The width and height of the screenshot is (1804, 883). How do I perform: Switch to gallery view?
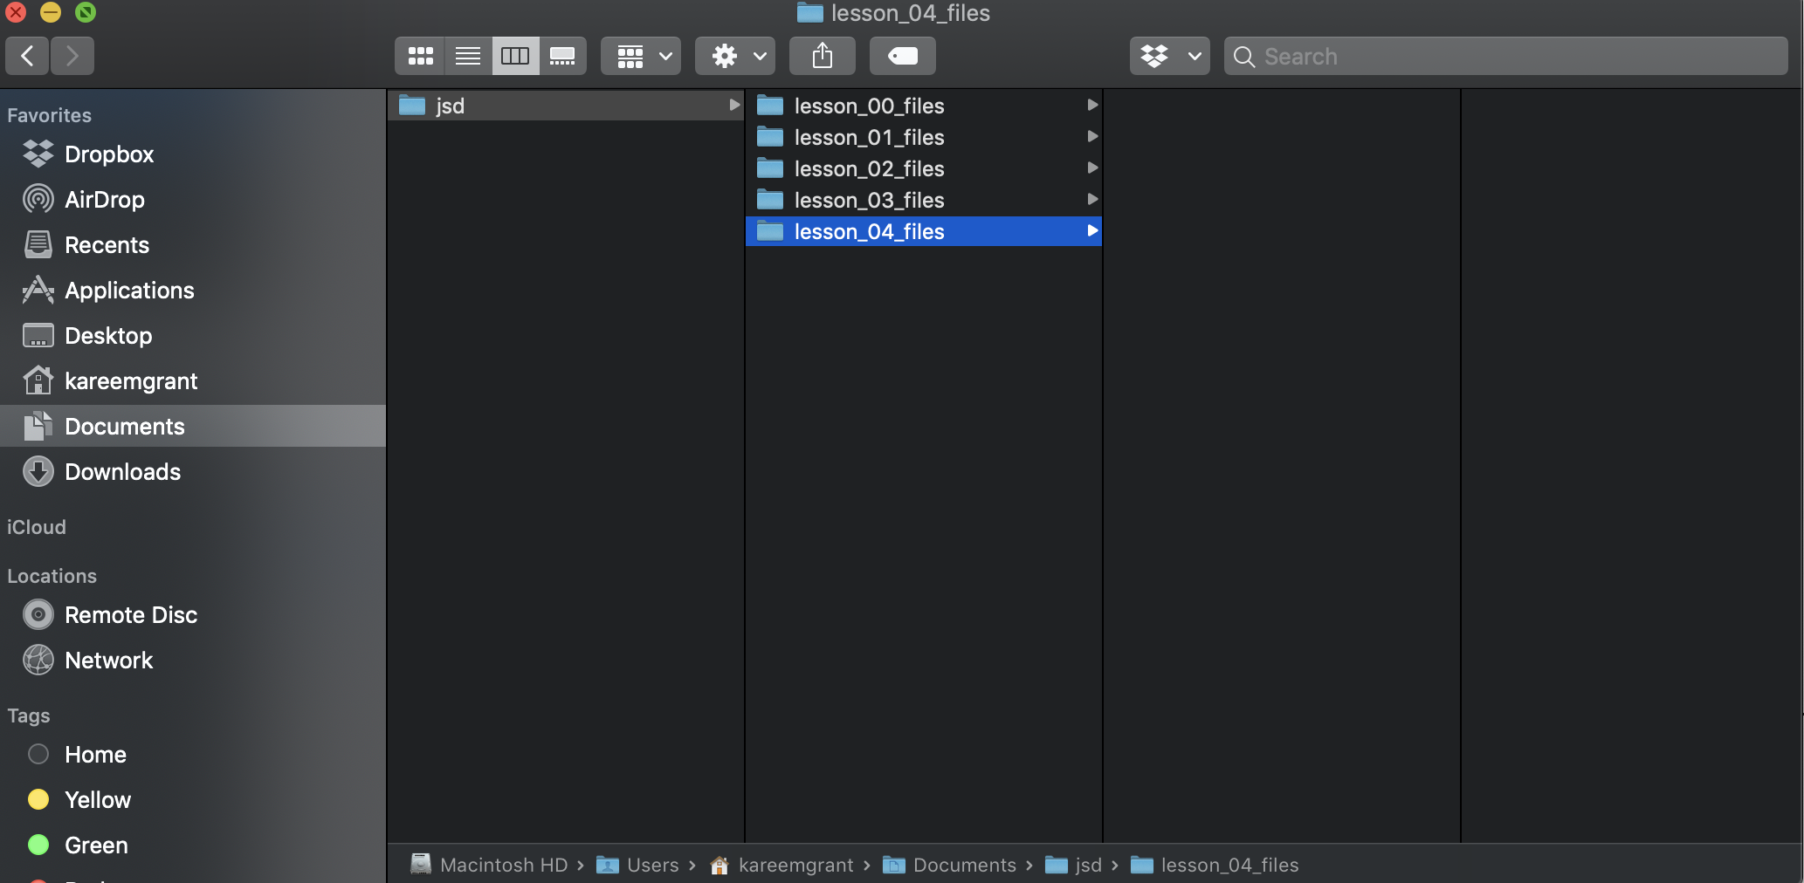[562, 57]
